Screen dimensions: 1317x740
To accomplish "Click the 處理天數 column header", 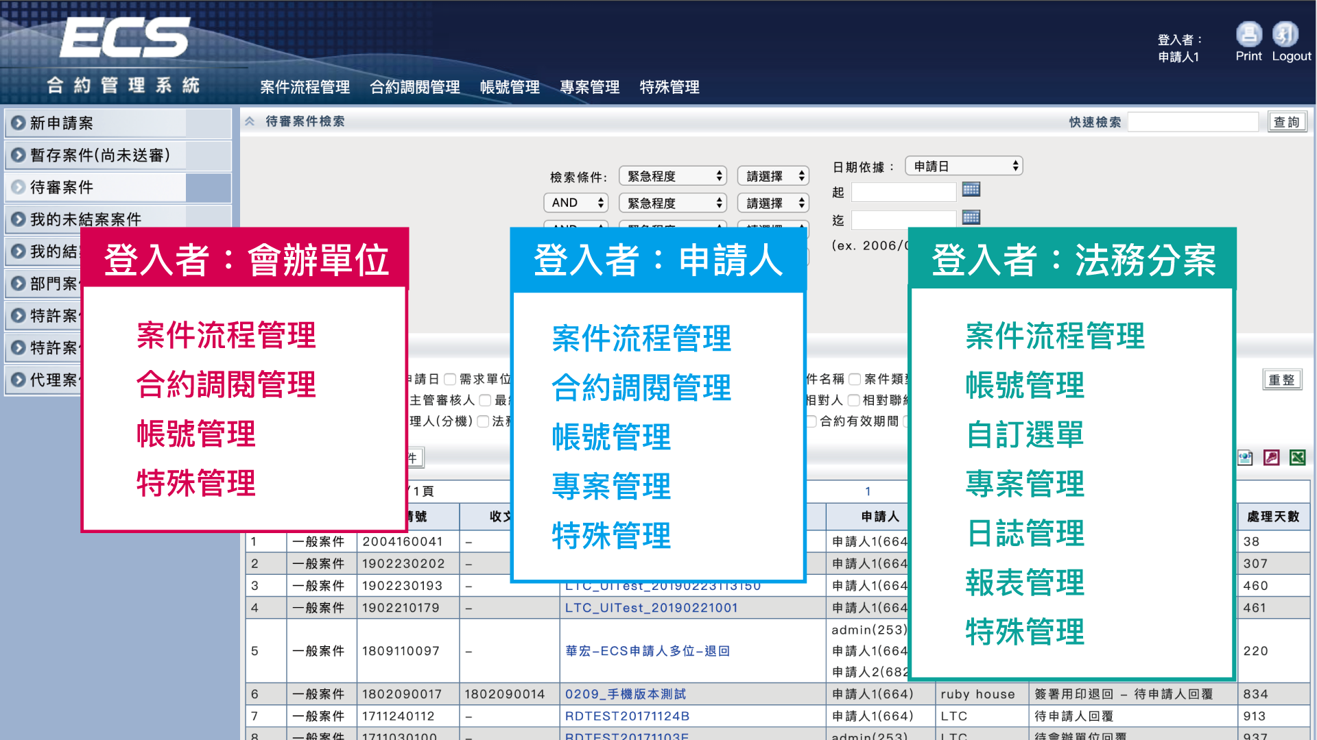I will click(1273, 517).
